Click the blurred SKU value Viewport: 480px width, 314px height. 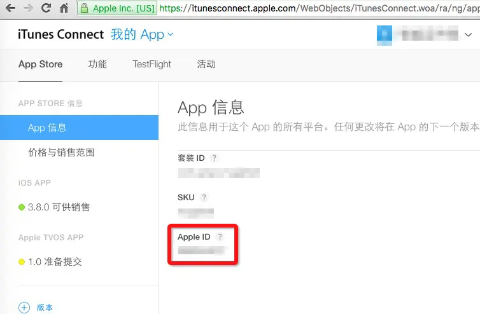click(x=196, y=213)
